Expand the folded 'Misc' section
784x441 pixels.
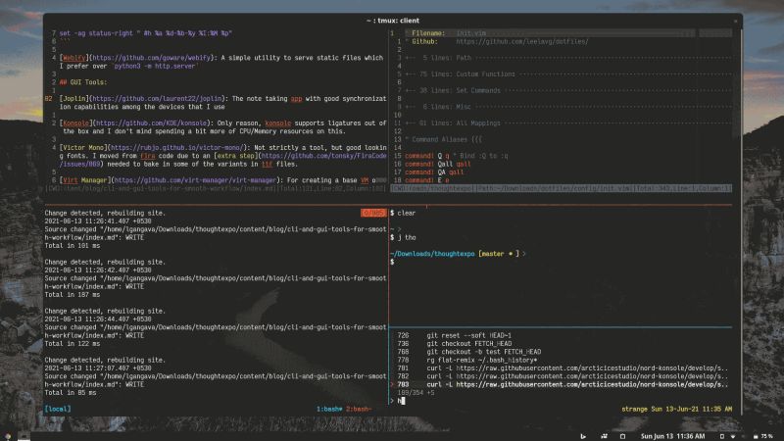click(568, 107)
